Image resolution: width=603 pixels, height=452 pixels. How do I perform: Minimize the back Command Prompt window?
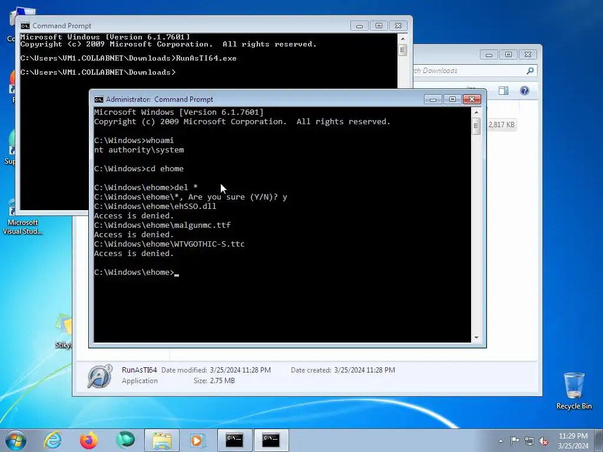click(360, 26)
